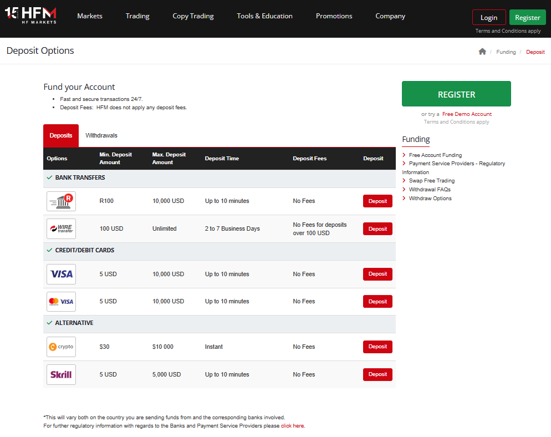The image size is (551, 437).
Task: Open the Withdraw Options link
Action: coord(430,199)
